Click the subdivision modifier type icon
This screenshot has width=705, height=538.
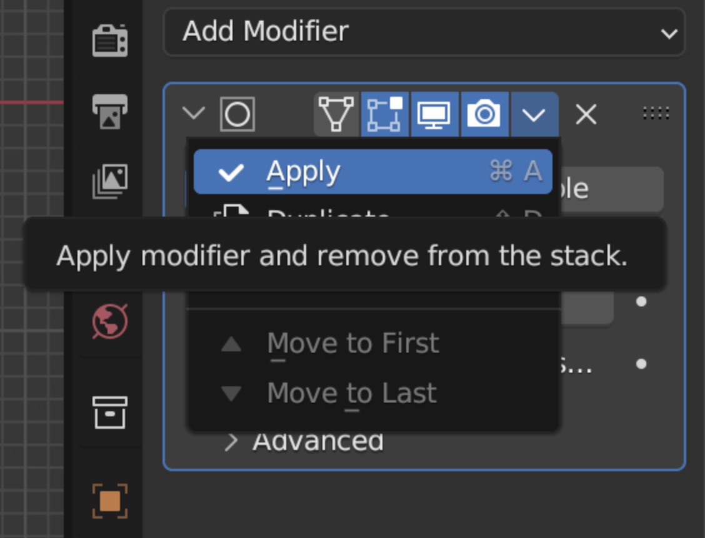[237, 114]
